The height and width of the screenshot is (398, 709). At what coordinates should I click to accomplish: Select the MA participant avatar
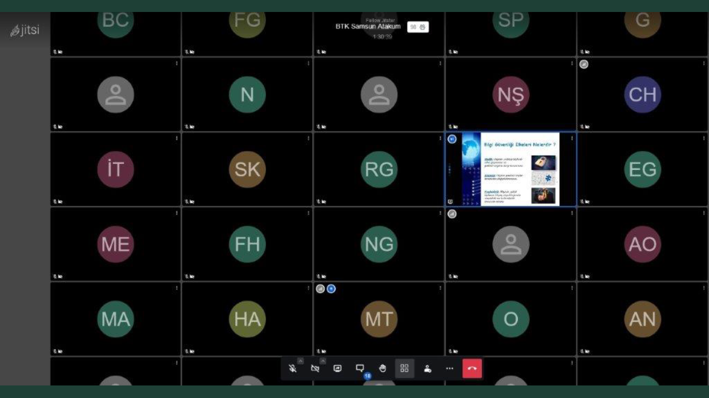click(x=115, y=319)
